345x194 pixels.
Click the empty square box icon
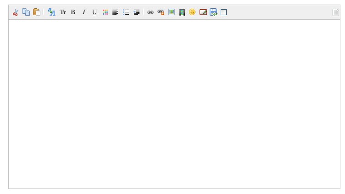coord(223,12)
